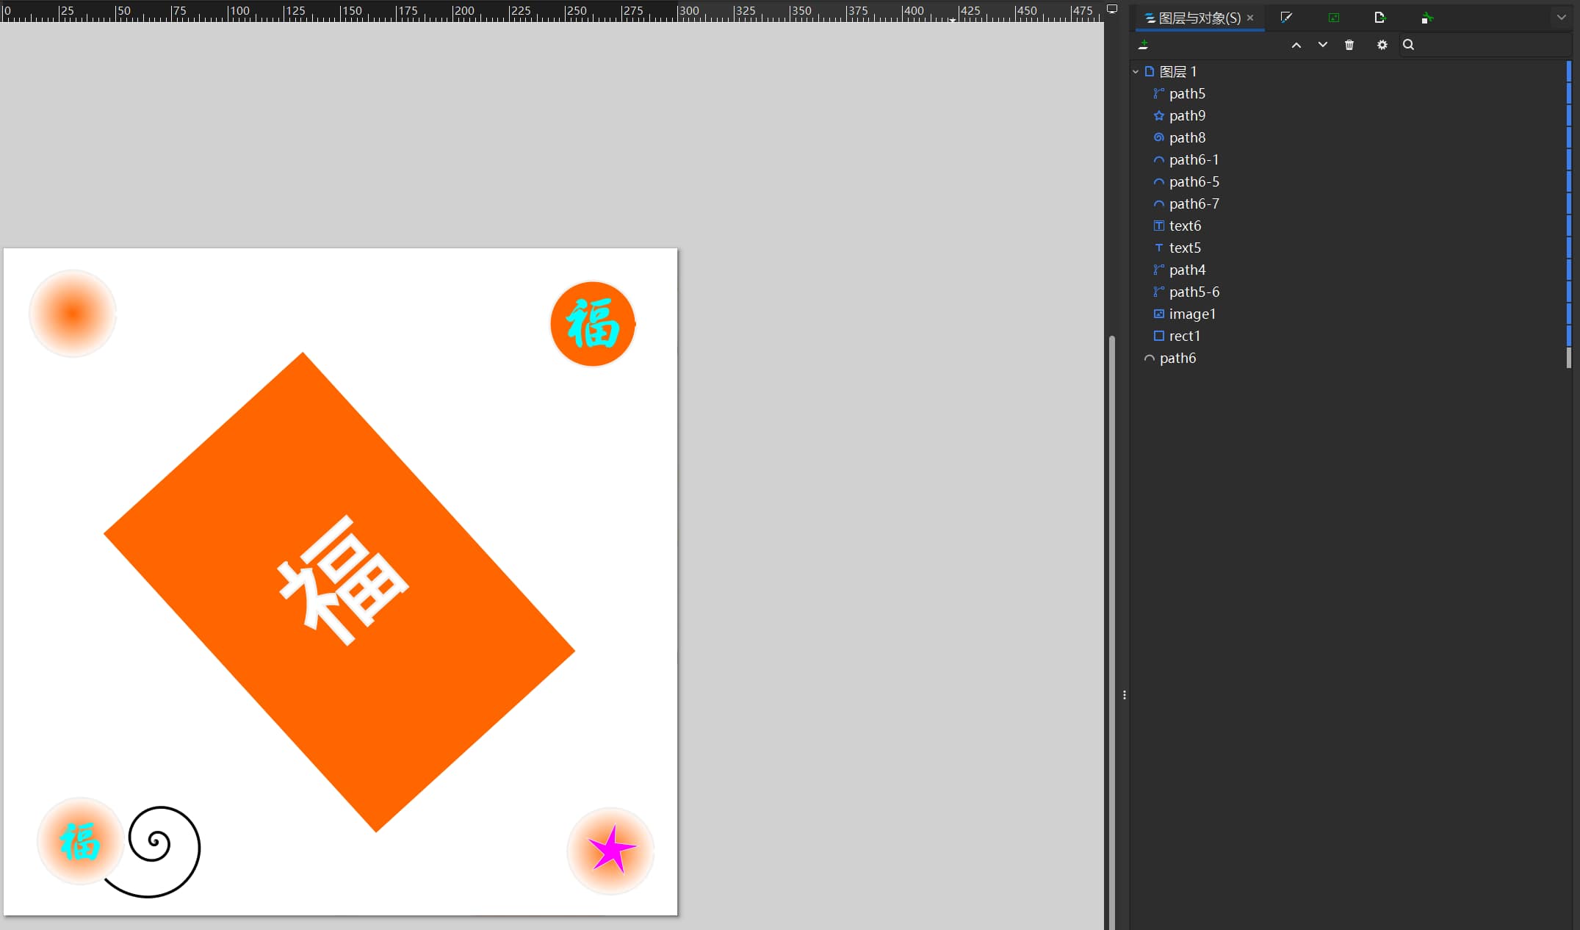Click the spiral icon beside path8
Image resolution: width=1580 pixels, height=930 pixels.
point(1159,137)
